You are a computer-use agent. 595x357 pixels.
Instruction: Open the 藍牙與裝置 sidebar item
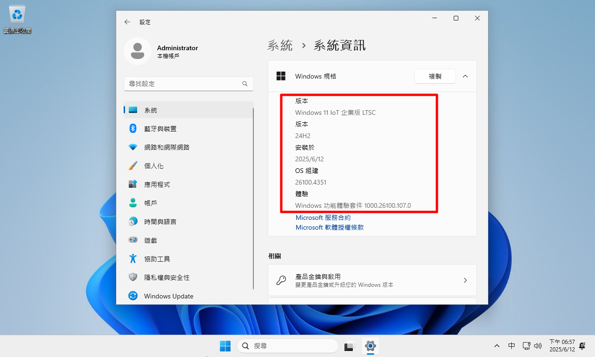tap(189, 129)
